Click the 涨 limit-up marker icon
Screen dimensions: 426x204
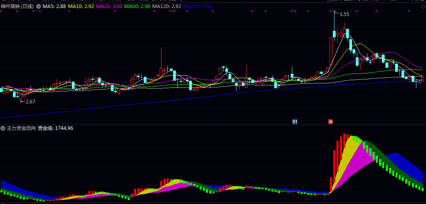click(330, 121)
